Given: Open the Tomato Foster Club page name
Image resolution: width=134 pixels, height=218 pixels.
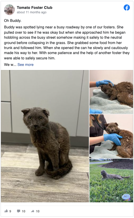Looking at the screenshot, I should (x=35, y=7).
